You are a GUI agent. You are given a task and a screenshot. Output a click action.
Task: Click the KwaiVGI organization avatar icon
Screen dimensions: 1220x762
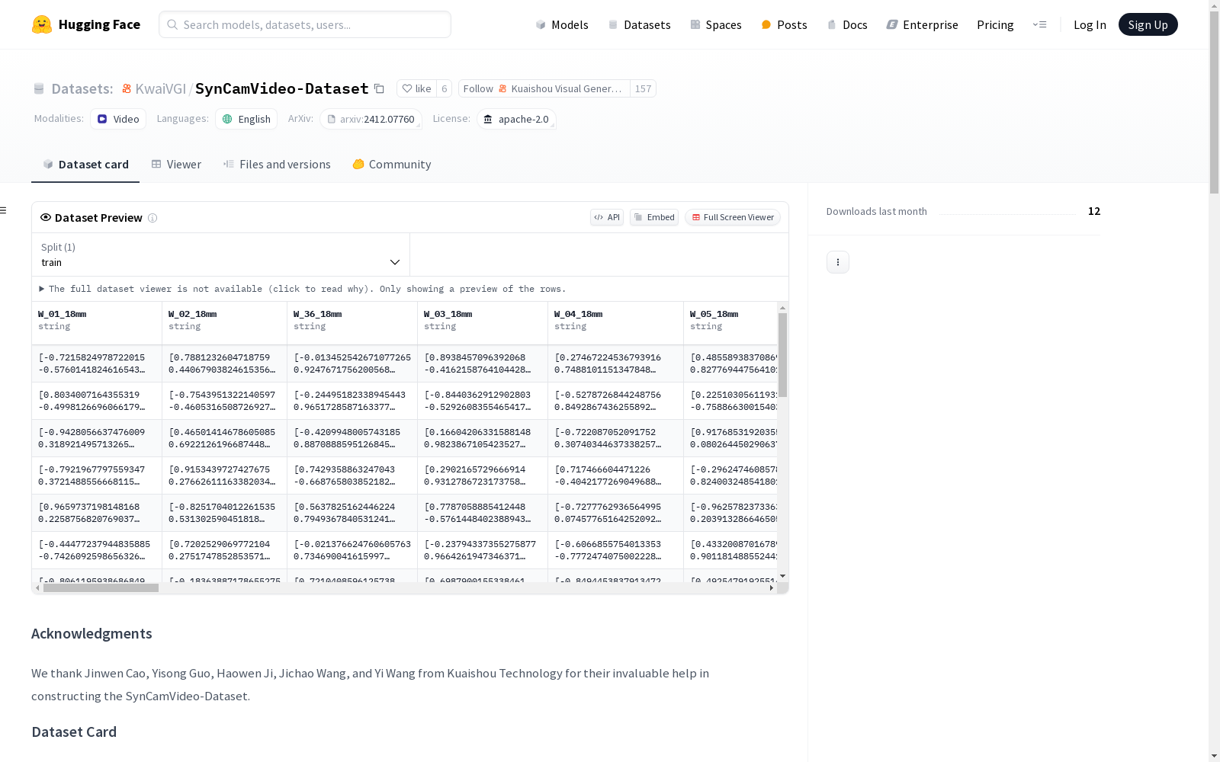(x=127, y=88)
